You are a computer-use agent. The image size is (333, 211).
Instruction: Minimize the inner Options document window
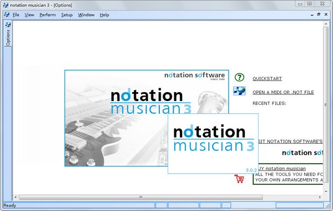(x=312, y=14)
